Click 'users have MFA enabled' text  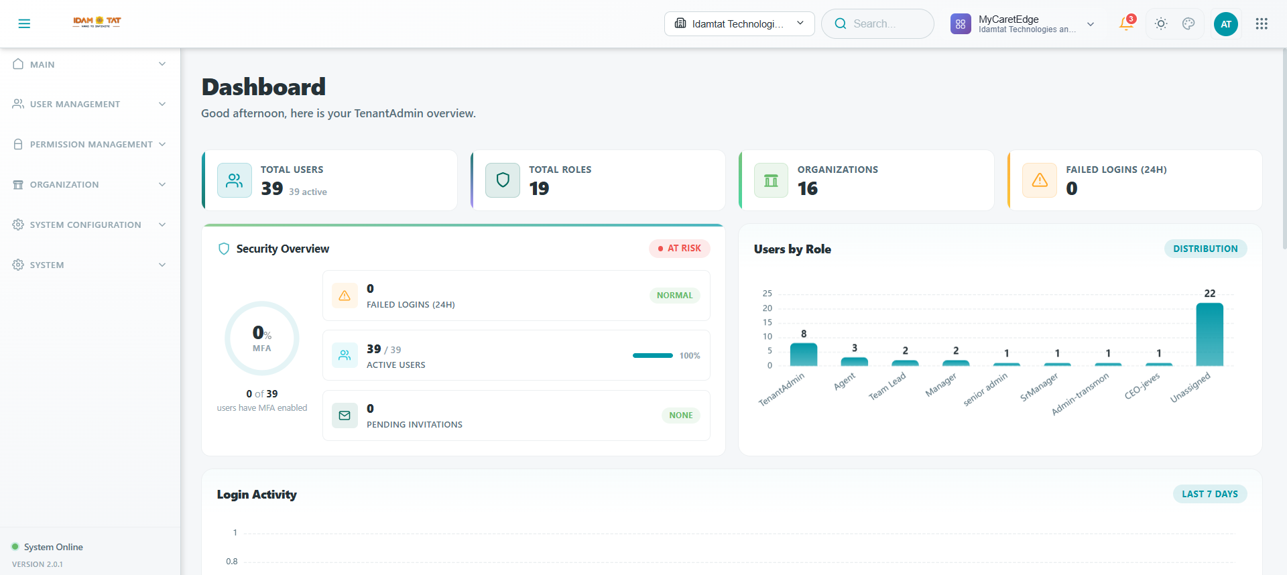pyautogui.click(x=262, y=407)
